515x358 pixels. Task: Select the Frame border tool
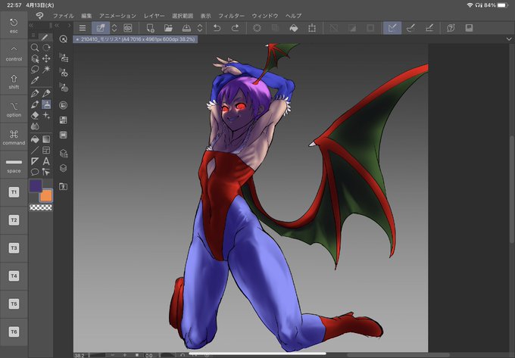click(x=46, y=151)
